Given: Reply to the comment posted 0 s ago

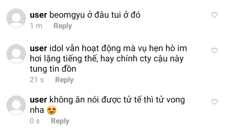Looking at the screenshot, I should (x=60, y=121).
